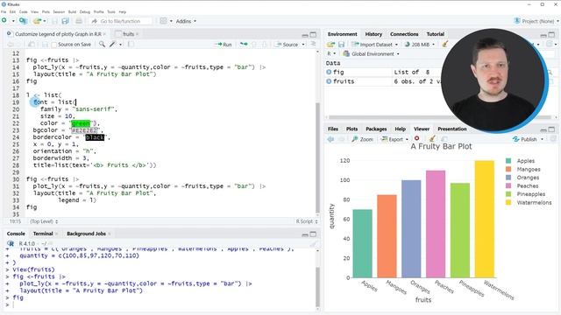The image size is (561, 315).
Task: Click the code tools magic wand icon
Action: click(113, 45)
